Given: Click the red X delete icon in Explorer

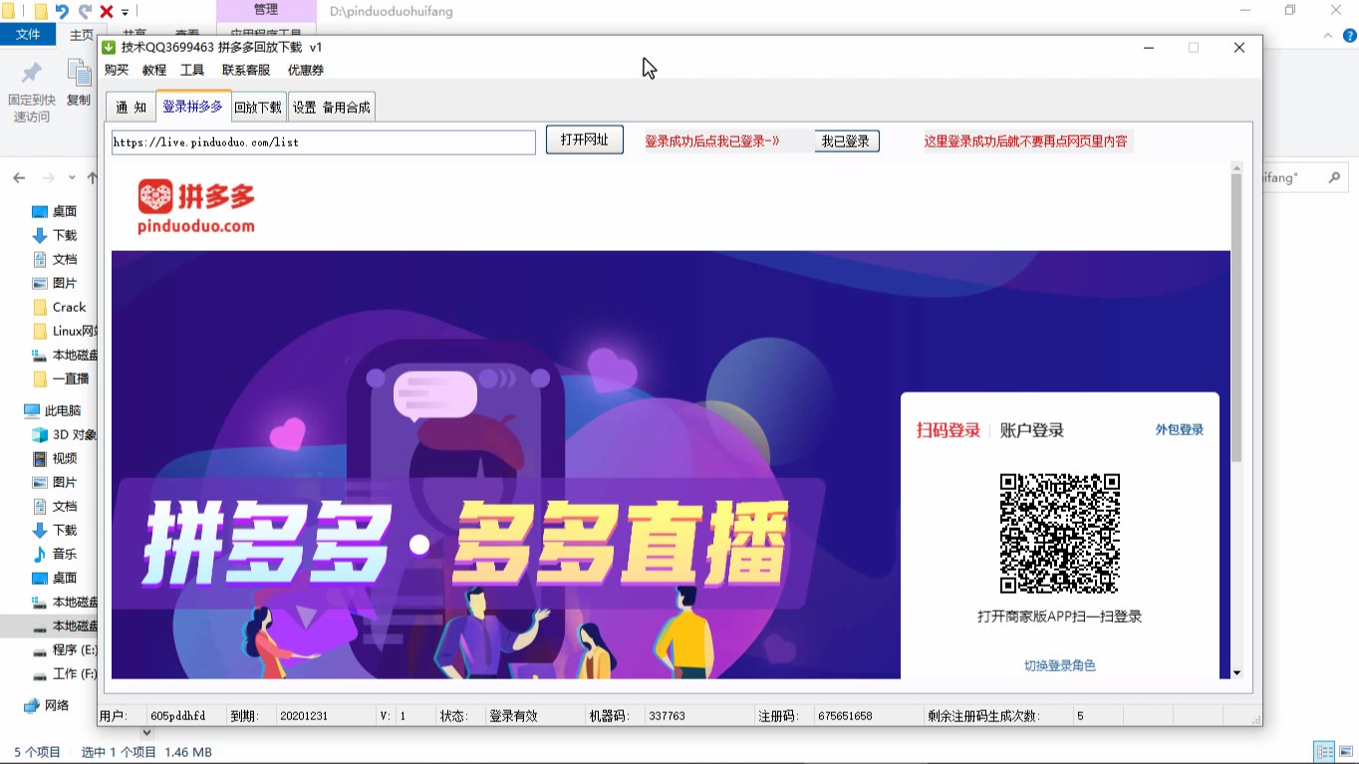Looking at the screenshot, I should coord(106,11).
